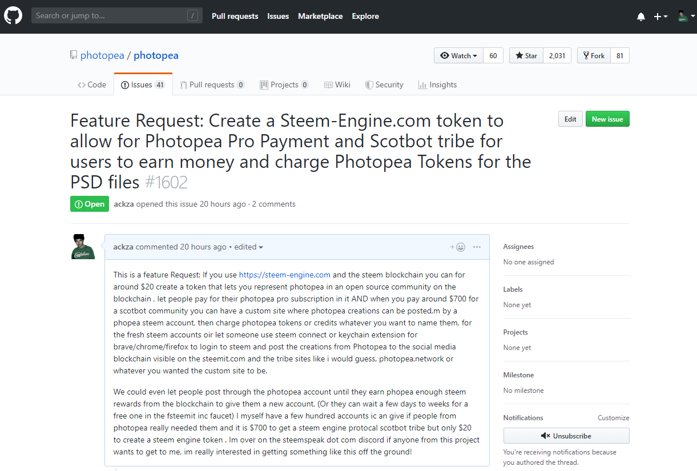Open the photopea owner link
Viewport: 697px width, 471px height.
point(102,55)
